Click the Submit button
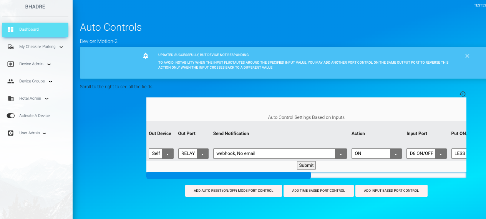Image resolution: width=486 pixels, height=219 pixels. point(306,165)
